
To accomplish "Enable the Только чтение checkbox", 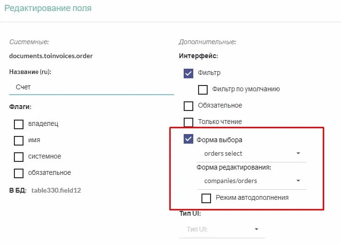I will (x=188, y=122).
